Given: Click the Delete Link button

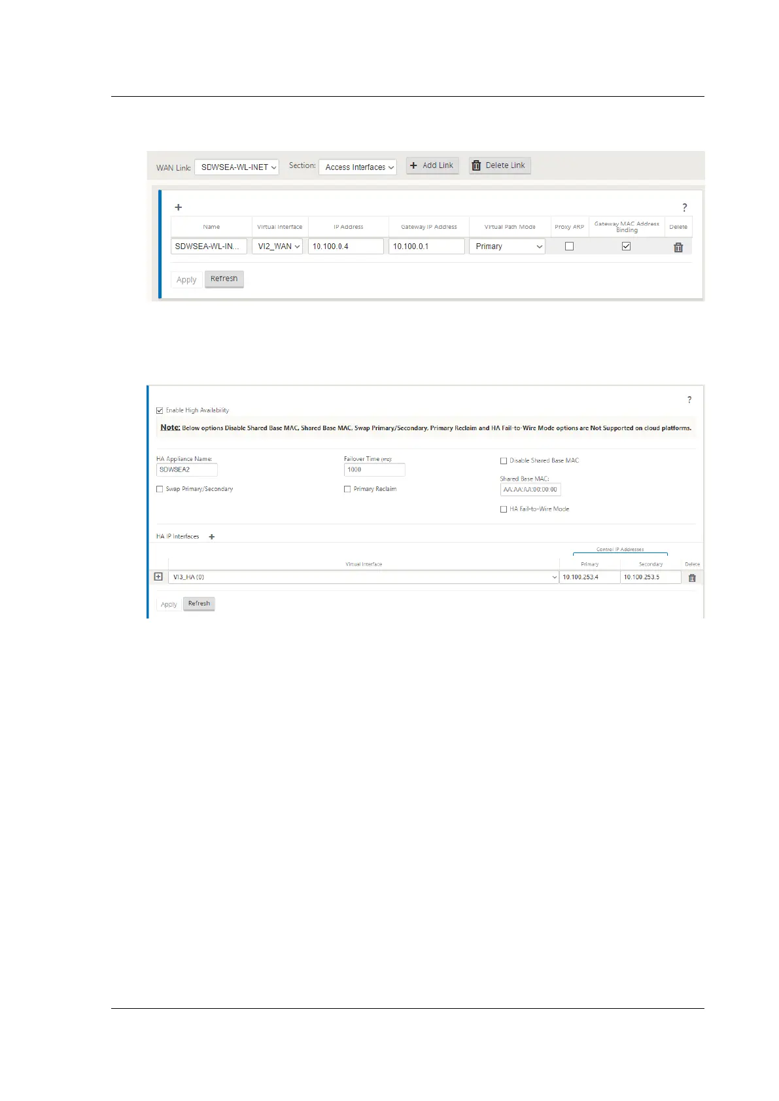Looking at the screenshot, I should (x=500, y=165).
